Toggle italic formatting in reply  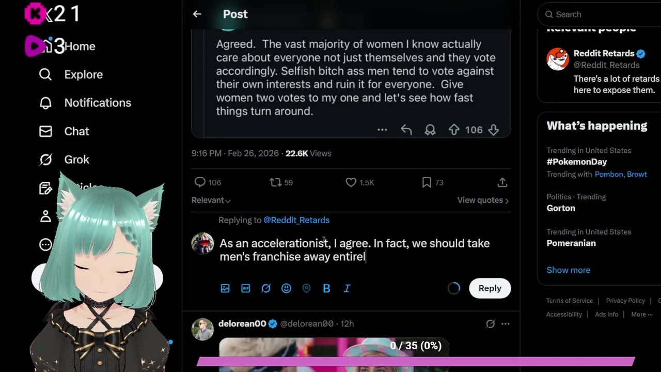pyautogui.click(x=347, y=288)
